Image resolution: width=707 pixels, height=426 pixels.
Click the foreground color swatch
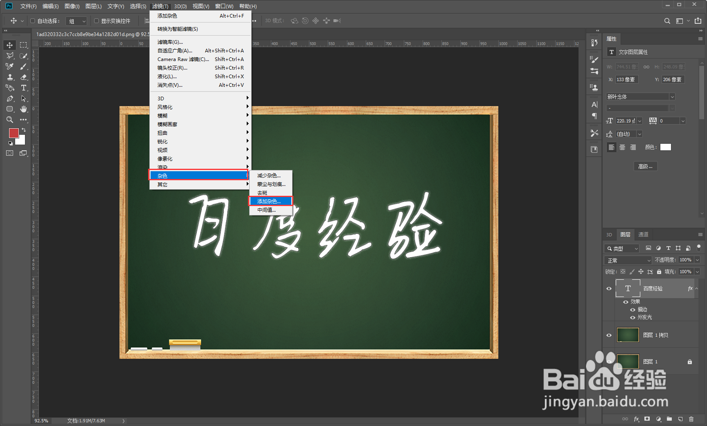tap(14, 133)
